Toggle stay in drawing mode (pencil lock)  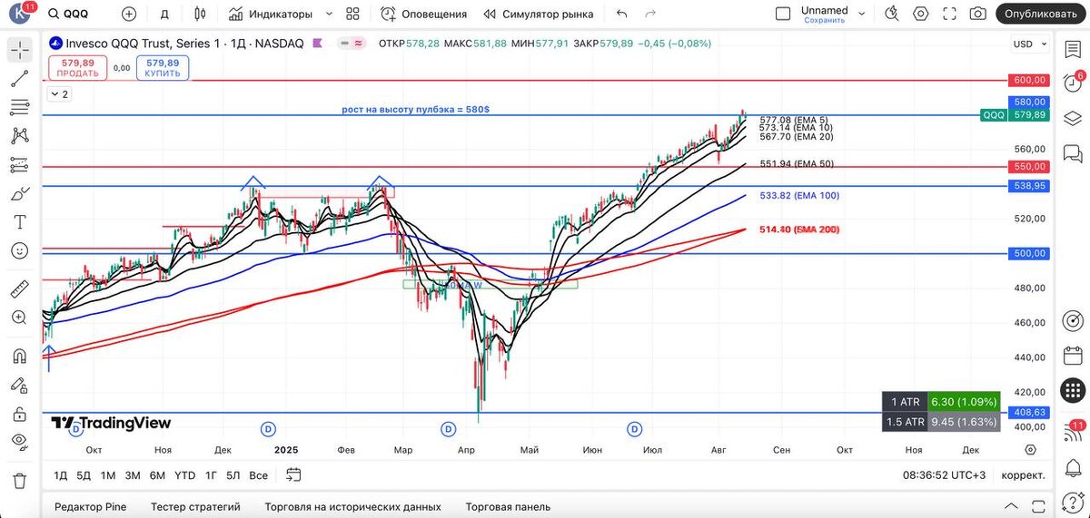(x=20, y=385)
